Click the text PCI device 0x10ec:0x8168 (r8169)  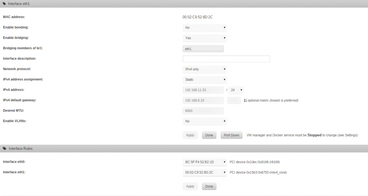pyautogui.click(x=255, y=162)
